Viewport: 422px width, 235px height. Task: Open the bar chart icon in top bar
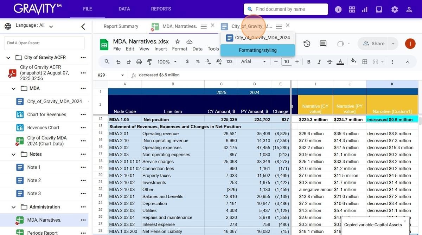(x=365, y=9)
